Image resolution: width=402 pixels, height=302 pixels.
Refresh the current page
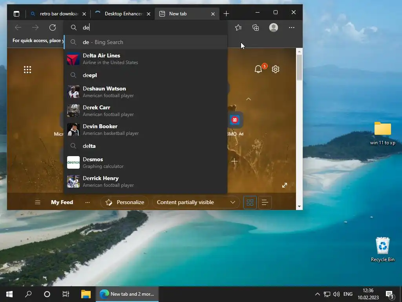pos(53,28)
